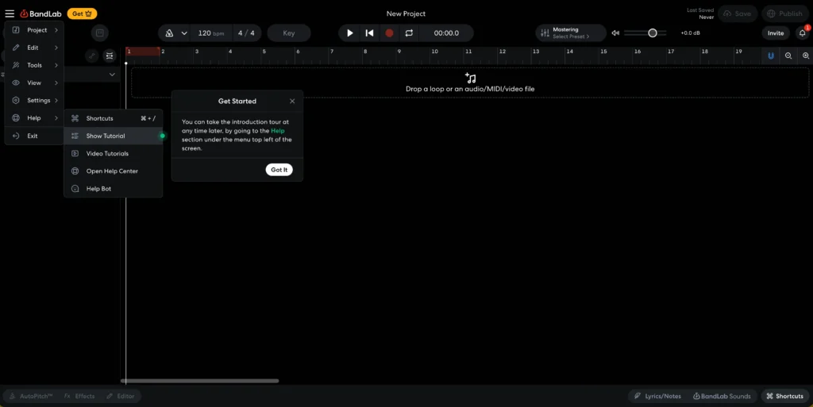Zoom out the timeline
Image resolution: width=813 pixels, height=407 pixels.
pyautogui.click(x=788, y=56)
